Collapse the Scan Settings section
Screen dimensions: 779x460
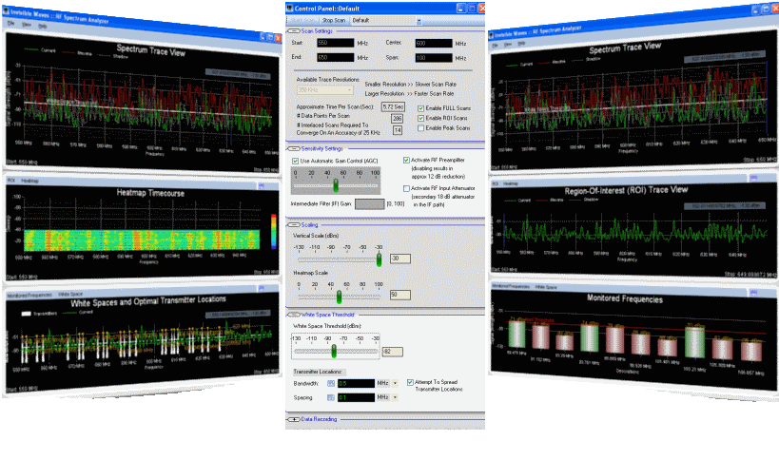tap(294, 31)
